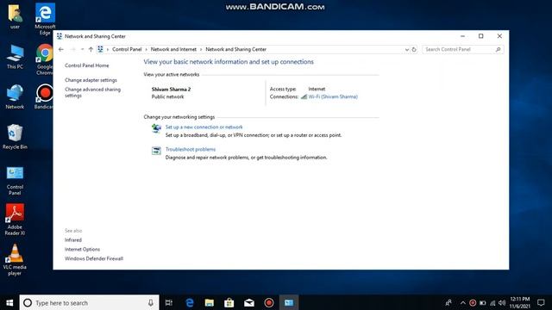Viewport: 552px width, 310px height.
Task: Open the Recycle Bin
Action: coord(15,137)
